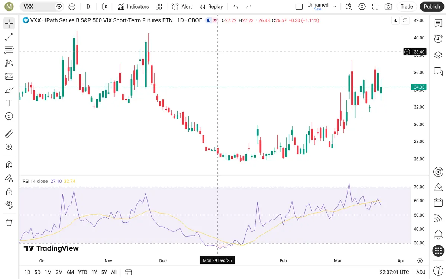Select the 1Y time range
446x279 pixels.
(x=94, y=272)
